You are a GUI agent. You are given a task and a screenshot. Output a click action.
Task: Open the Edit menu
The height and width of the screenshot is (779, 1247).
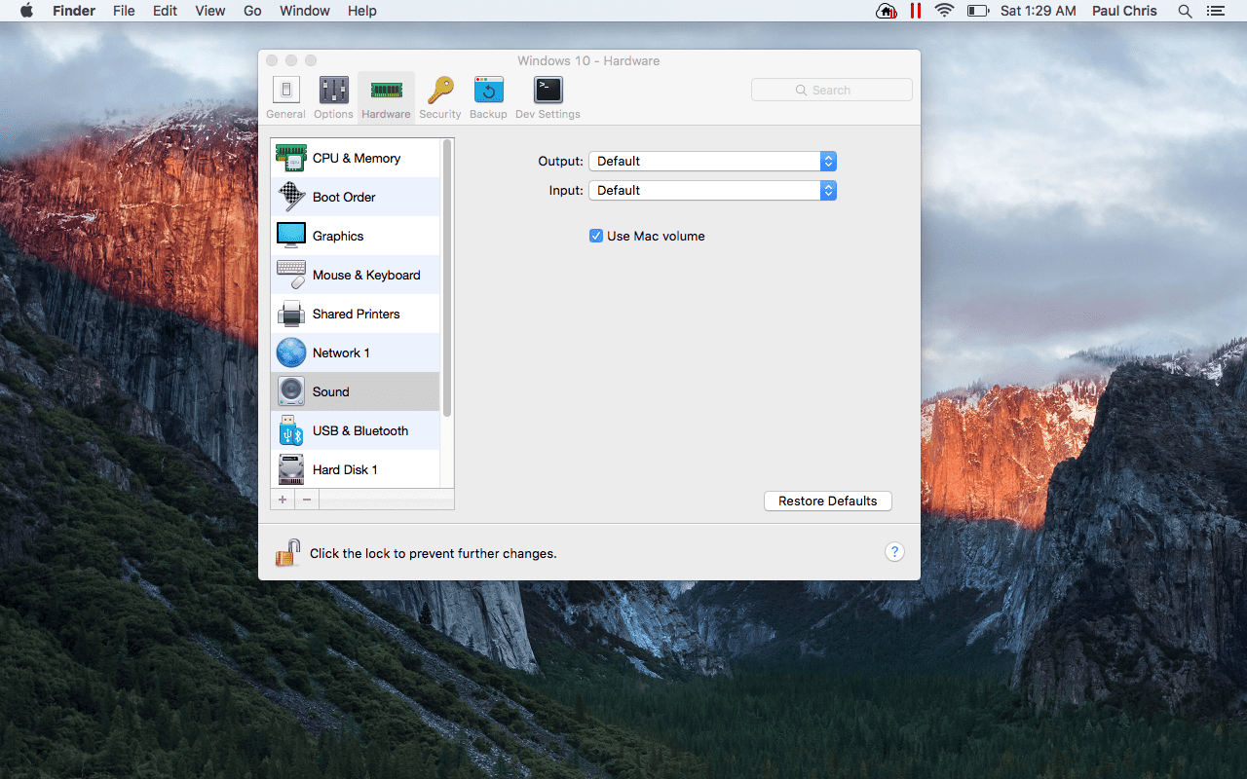tap(166, 11)
